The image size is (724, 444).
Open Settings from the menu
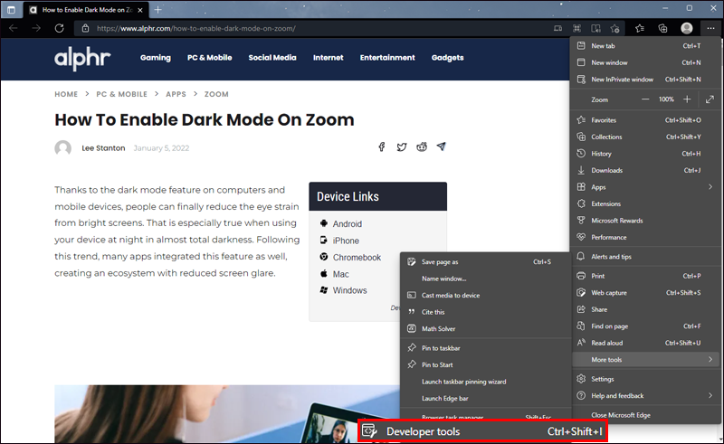point(646,379)
